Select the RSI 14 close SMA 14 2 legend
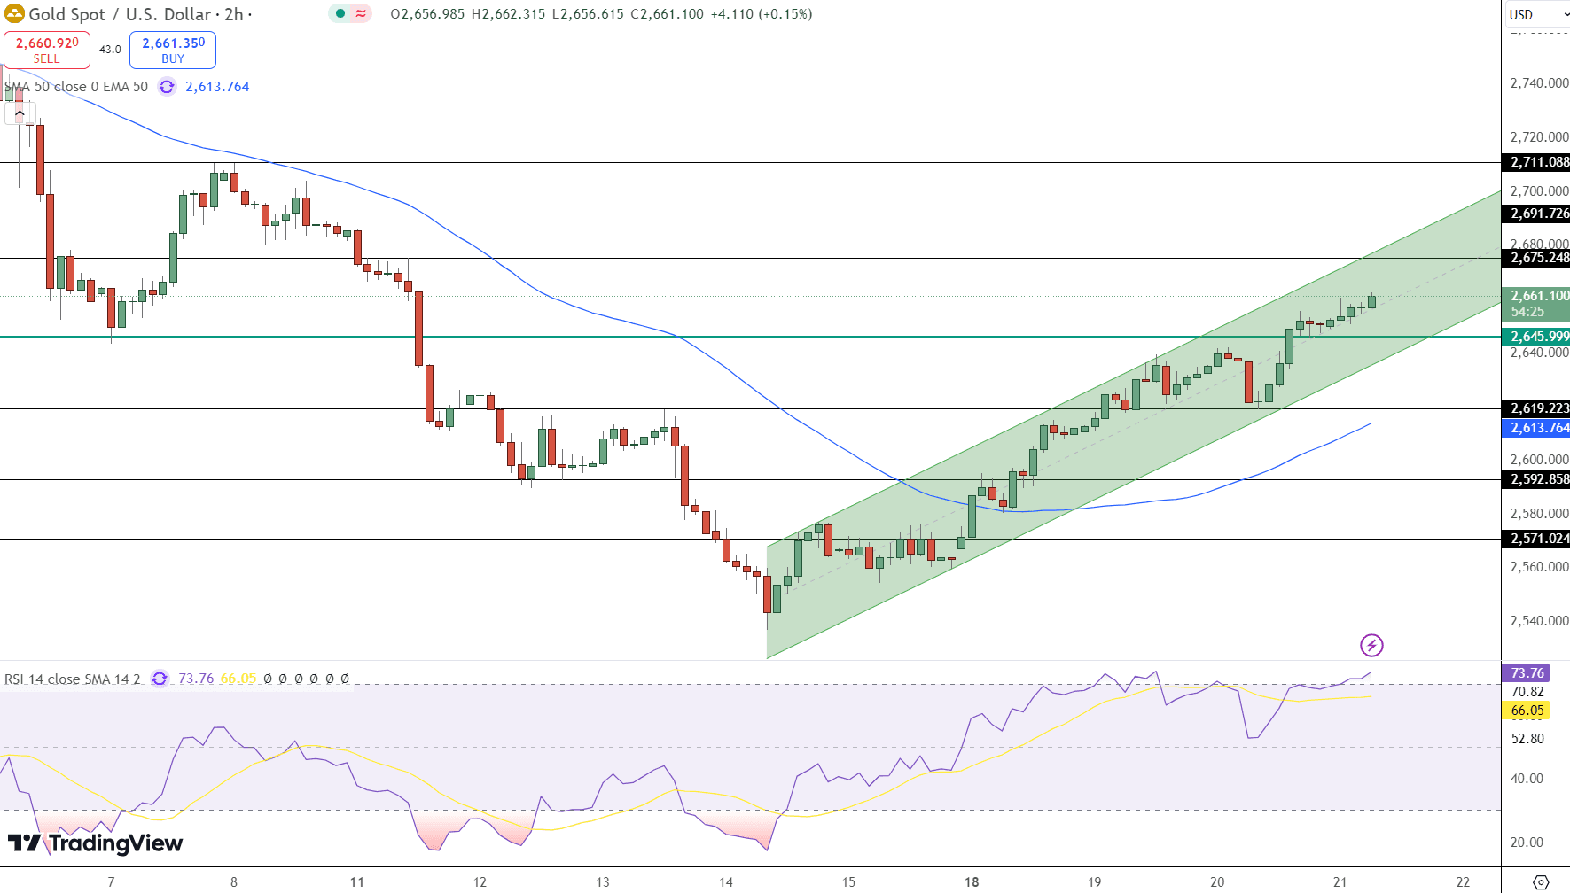Viewport: 1570px width, 893px height. [73, 679]
